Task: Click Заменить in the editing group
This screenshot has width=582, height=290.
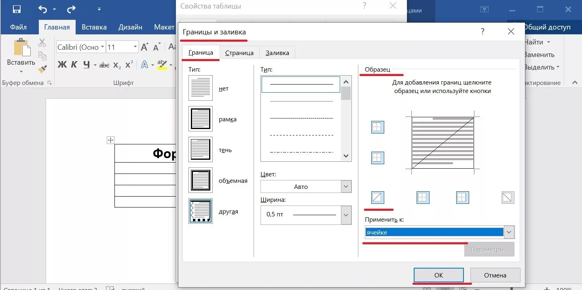Action: coord(539,55)
